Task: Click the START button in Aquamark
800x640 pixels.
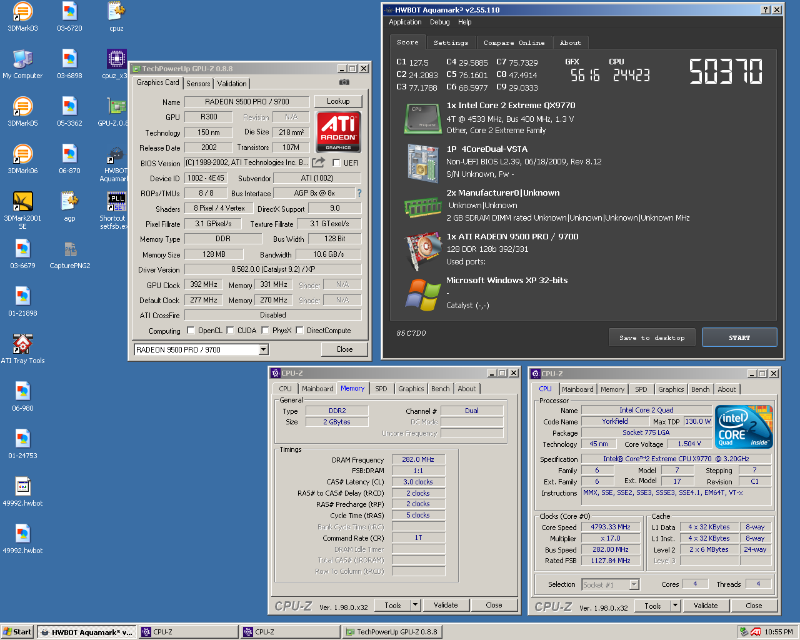Action: (x=739, y=337)
